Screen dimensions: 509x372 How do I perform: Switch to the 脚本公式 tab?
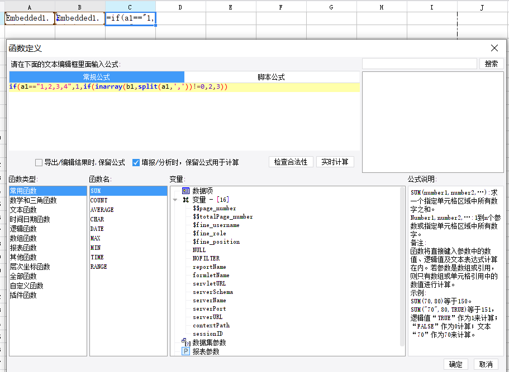pos(272,77)
